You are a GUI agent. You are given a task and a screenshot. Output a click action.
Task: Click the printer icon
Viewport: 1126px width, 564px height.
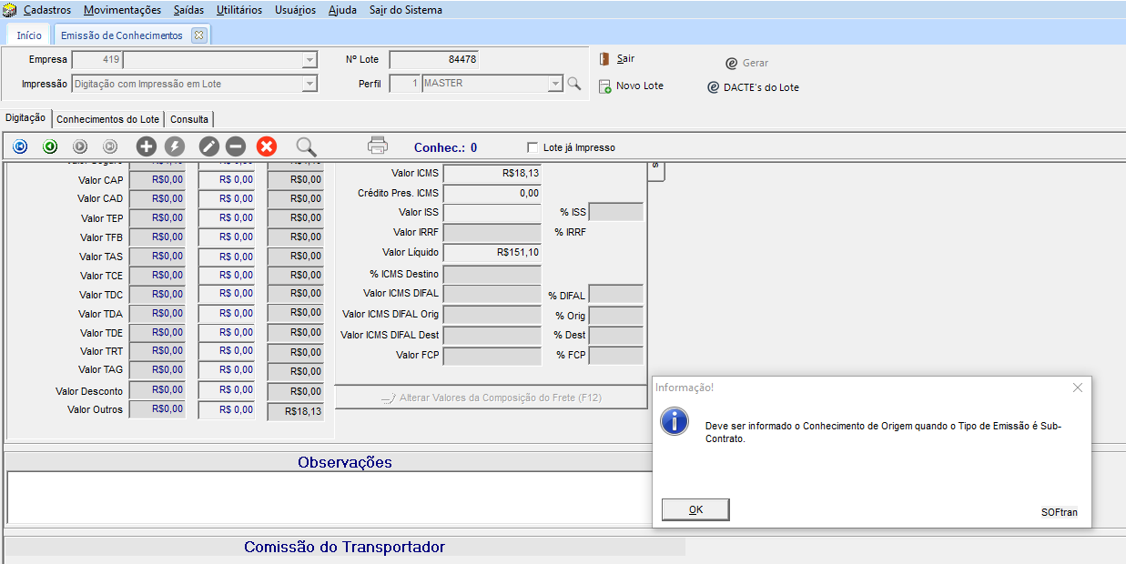pyautogui.click(x=378, y=146)
